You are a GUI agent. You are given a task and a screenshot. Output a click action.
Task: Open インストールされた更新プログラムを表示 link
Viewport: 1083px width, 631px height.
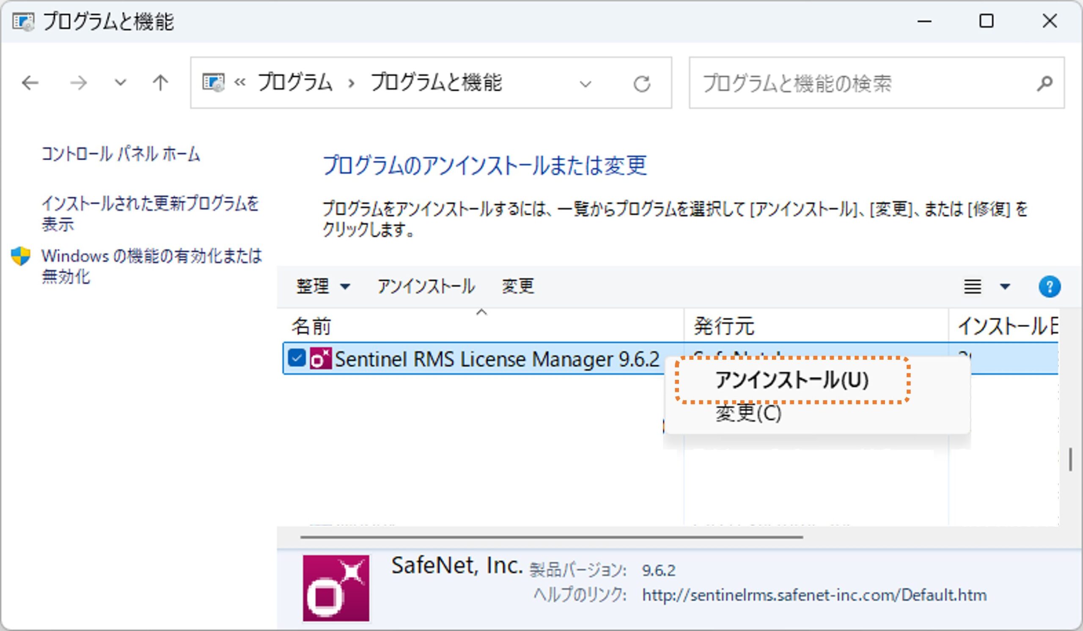(150, 214)
